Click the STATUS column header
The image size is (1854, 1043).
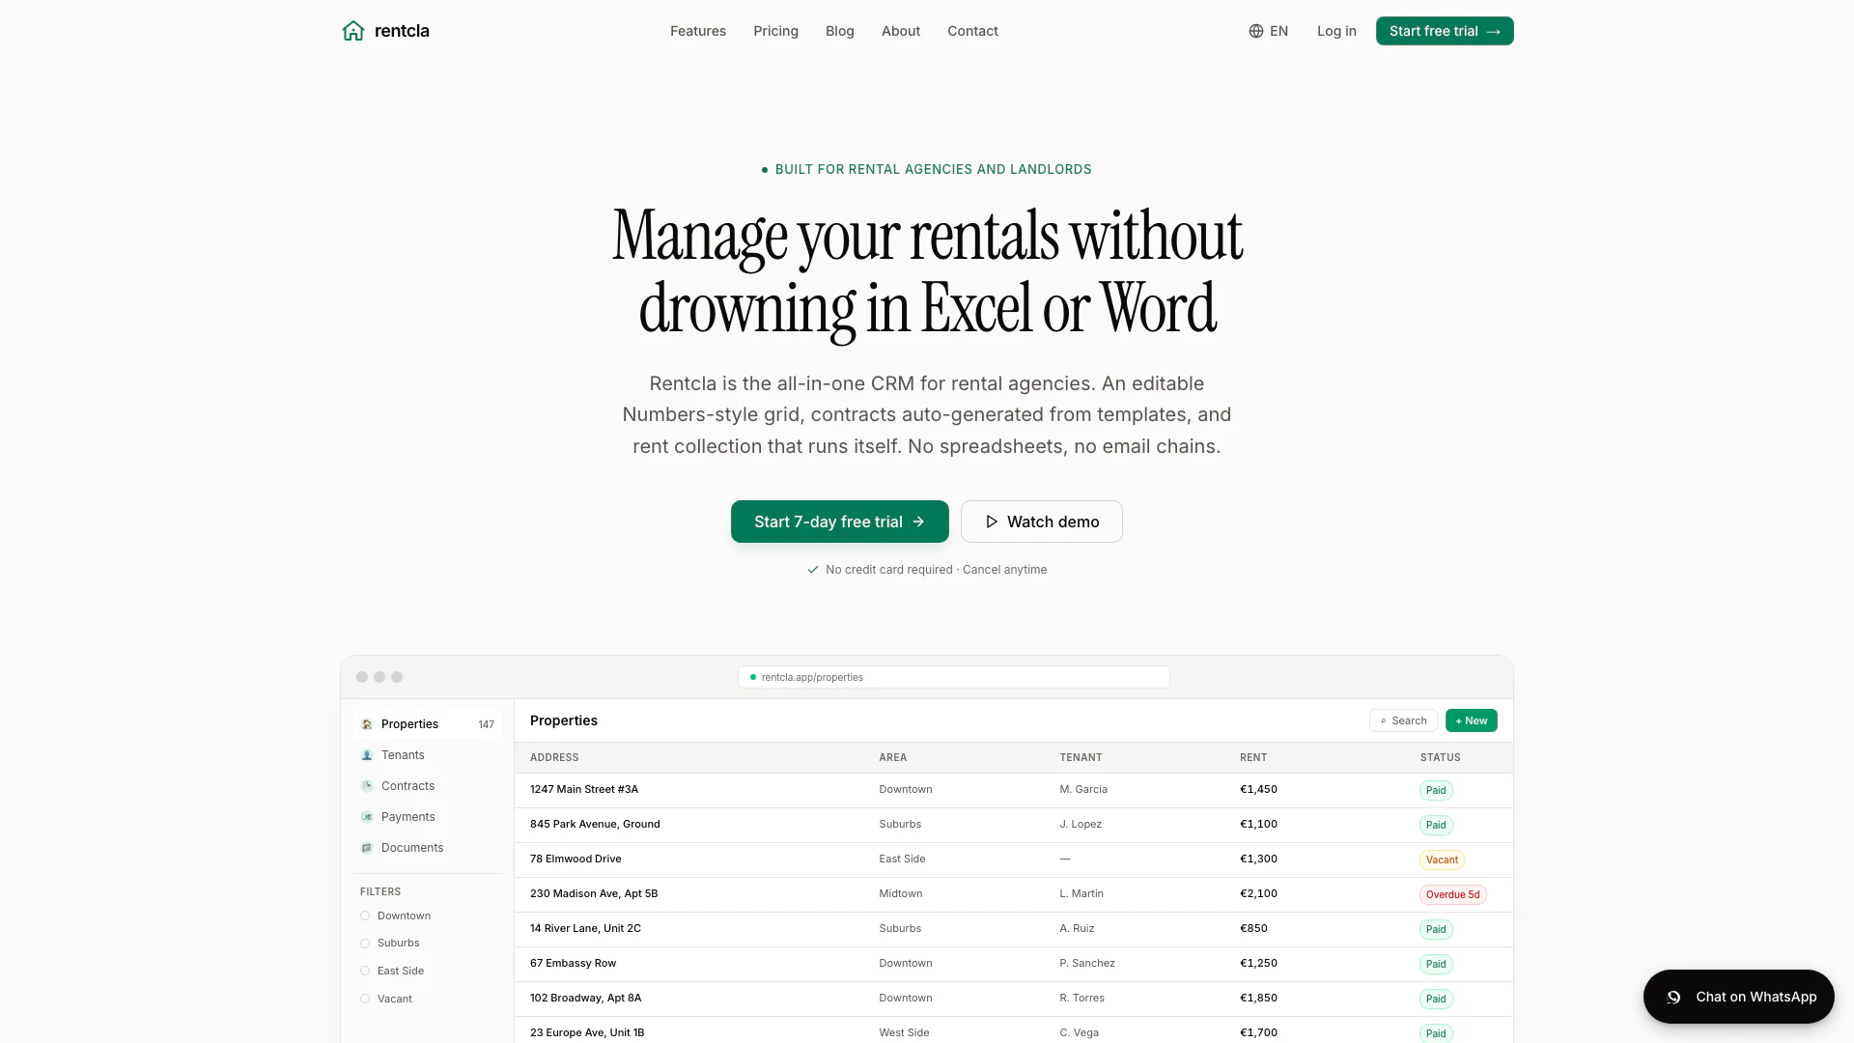coord(1440,758)
